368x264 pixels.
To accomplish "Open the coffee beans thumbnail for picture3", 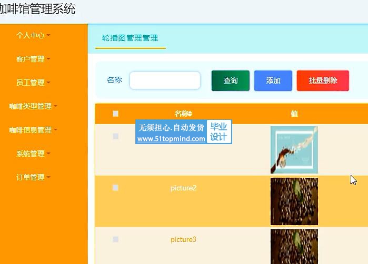I will tap(294, 247).
